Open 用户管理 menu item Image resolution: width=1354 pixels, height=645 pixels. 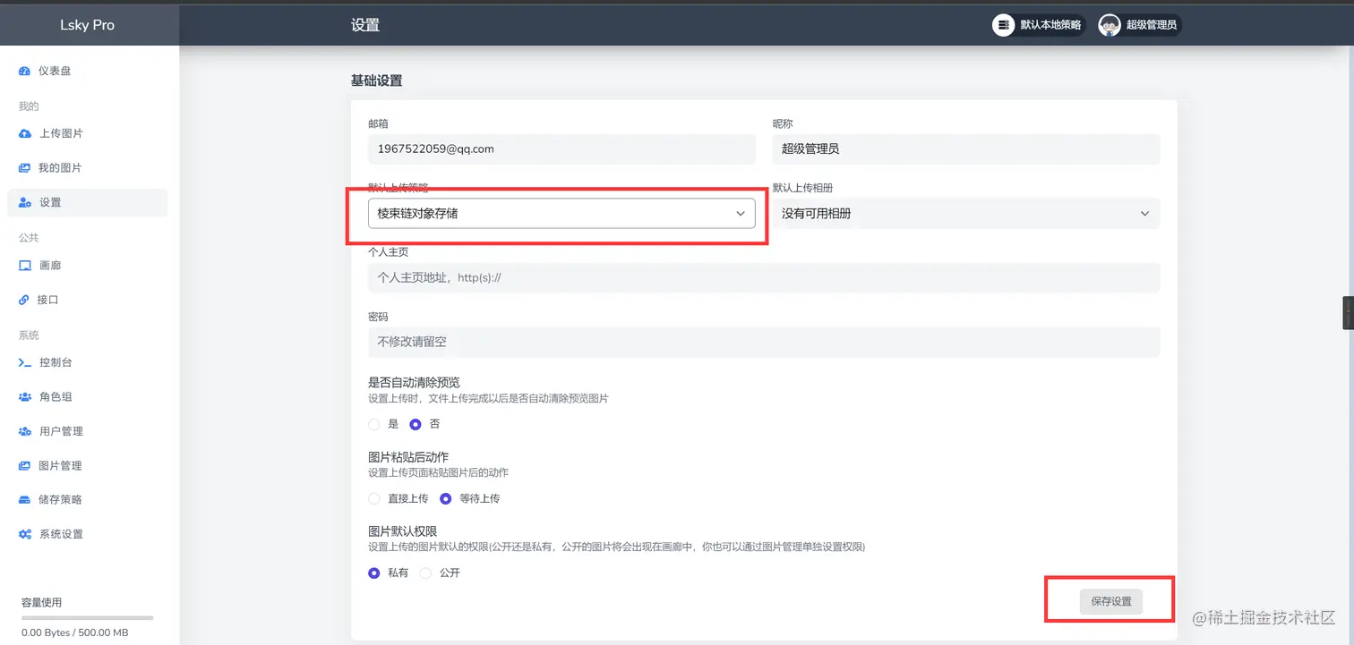(x=88, y=431)
